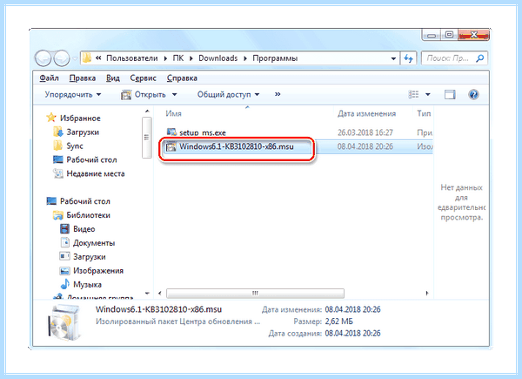Click the large installer icon in details pane

(65, 322)
